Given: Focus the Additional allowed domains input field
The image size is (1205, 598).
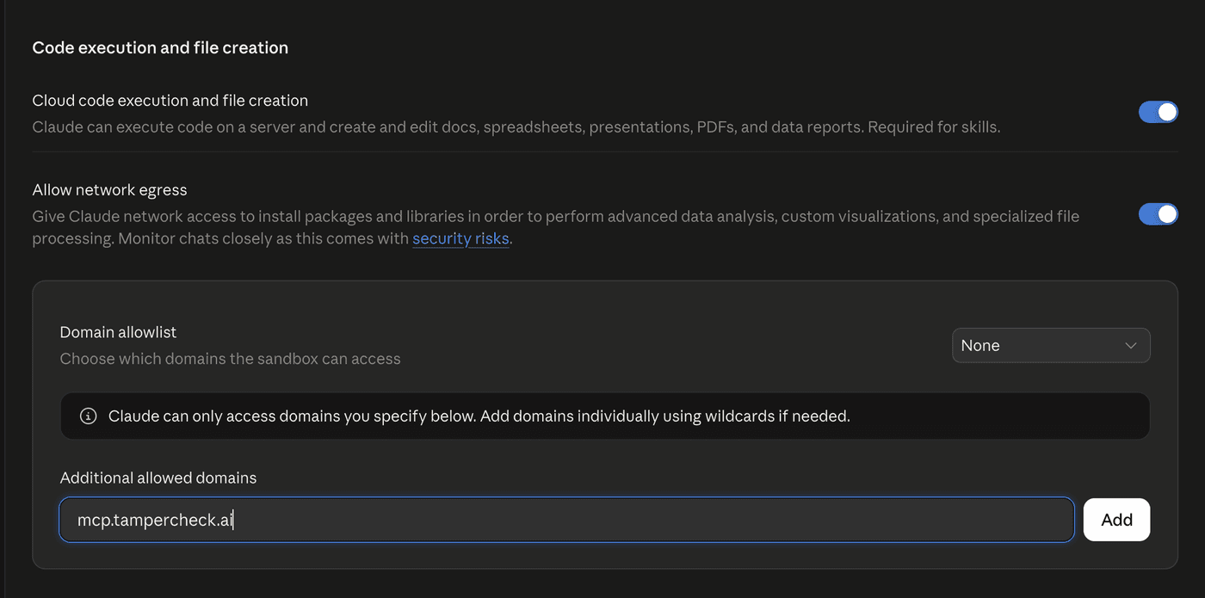Looking at the screenshot, I should click(566, 520).
